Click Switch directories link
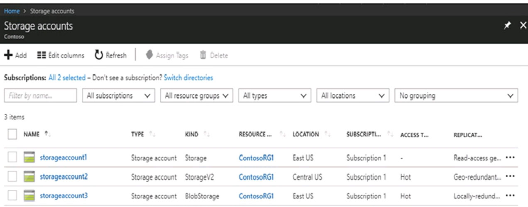Viewport: 528px width, 207px height. (188, 78)
